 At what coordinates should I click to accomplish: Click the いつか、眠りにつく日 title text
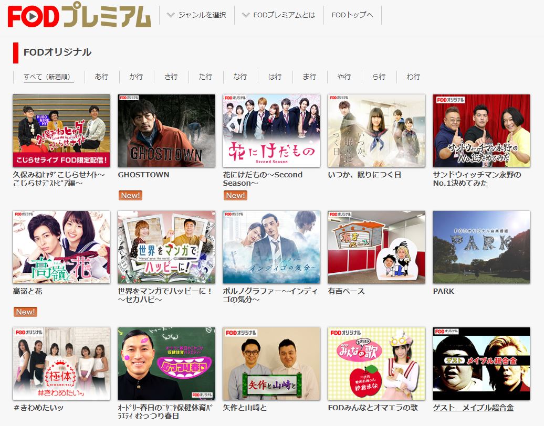364,175
